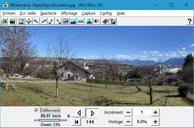Click the Incrément value field showing 1

pyautogui.click(x=142, y=113)
